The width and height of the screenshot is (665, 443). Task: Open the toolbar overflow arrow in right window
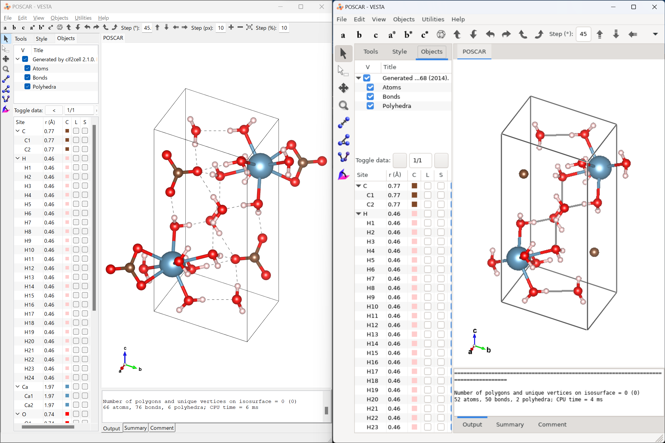[655, 34]
